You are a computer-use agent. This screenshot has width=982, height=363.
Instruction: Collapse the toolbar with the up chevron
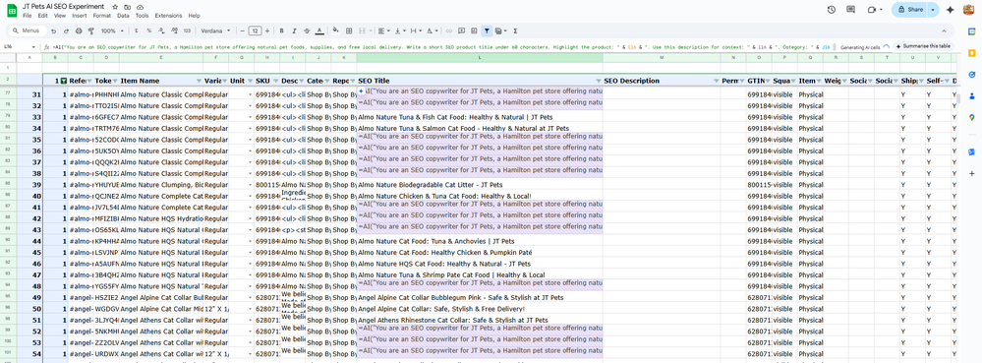click(944, 30)
